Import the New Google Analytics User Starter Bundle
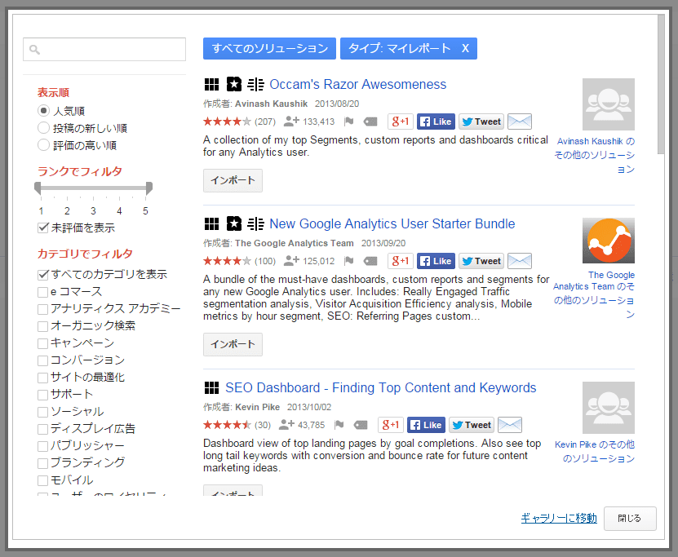678x557 pixels. pos(233,344)
